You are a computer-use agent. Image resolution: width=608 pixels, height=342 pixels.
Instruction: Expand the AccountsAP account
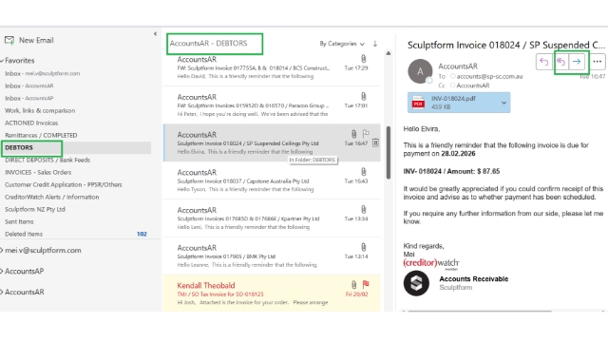point(2,272)
